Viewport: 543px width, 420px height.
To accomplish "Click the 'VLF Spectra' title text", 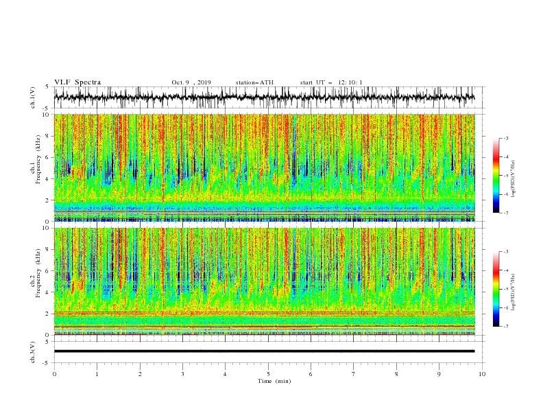I will [x=77, y=82].
